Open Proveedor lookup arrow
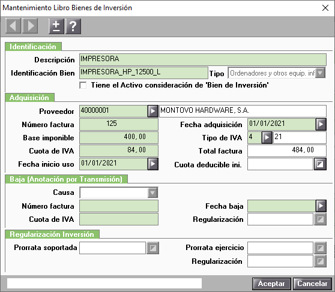The height and width of the screenshot is (292, 335). click(x=152, y=111)
